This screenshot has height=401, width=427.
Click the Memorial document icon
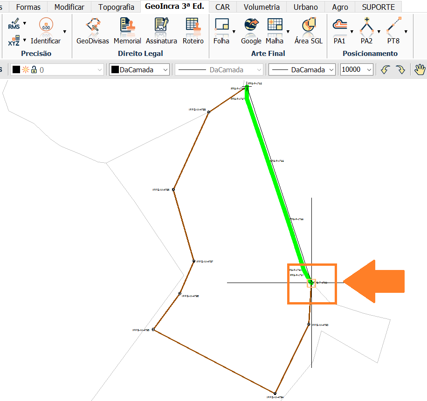click(127, 31)
